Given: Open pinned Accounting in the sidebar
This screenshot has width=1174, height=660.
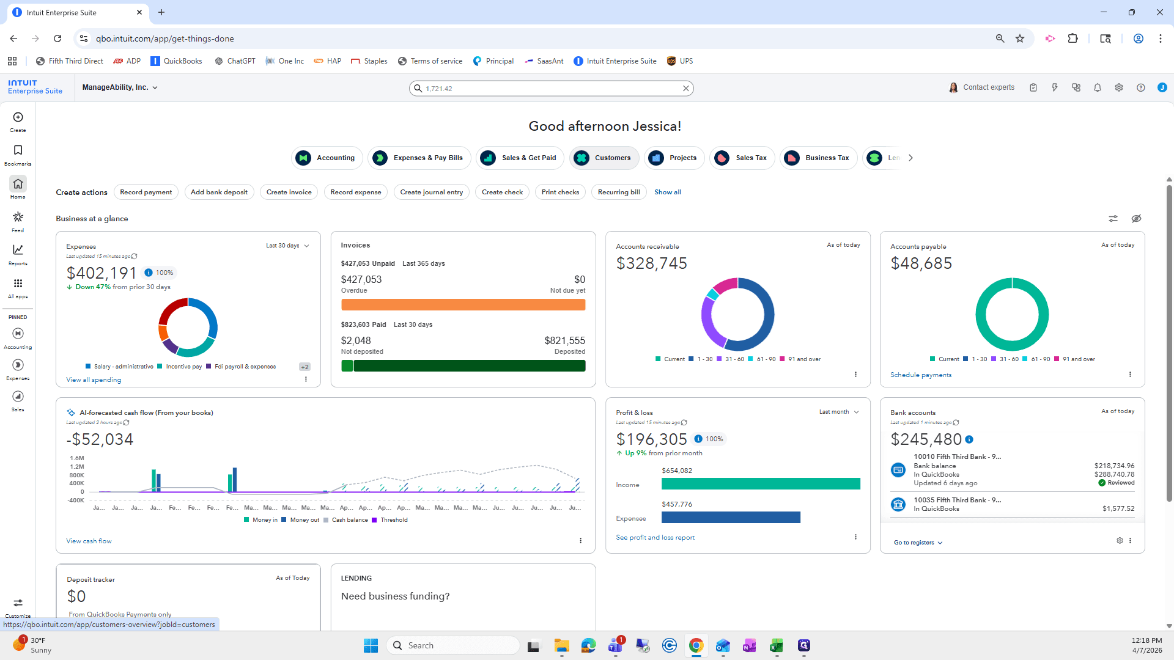Looking at the screenshot, I should (x=18, y=339).
